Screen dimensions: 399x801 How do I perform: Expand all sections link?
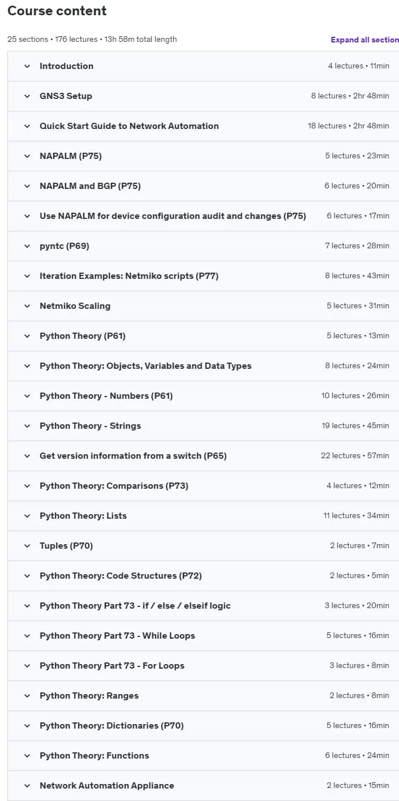pos(364,40)
